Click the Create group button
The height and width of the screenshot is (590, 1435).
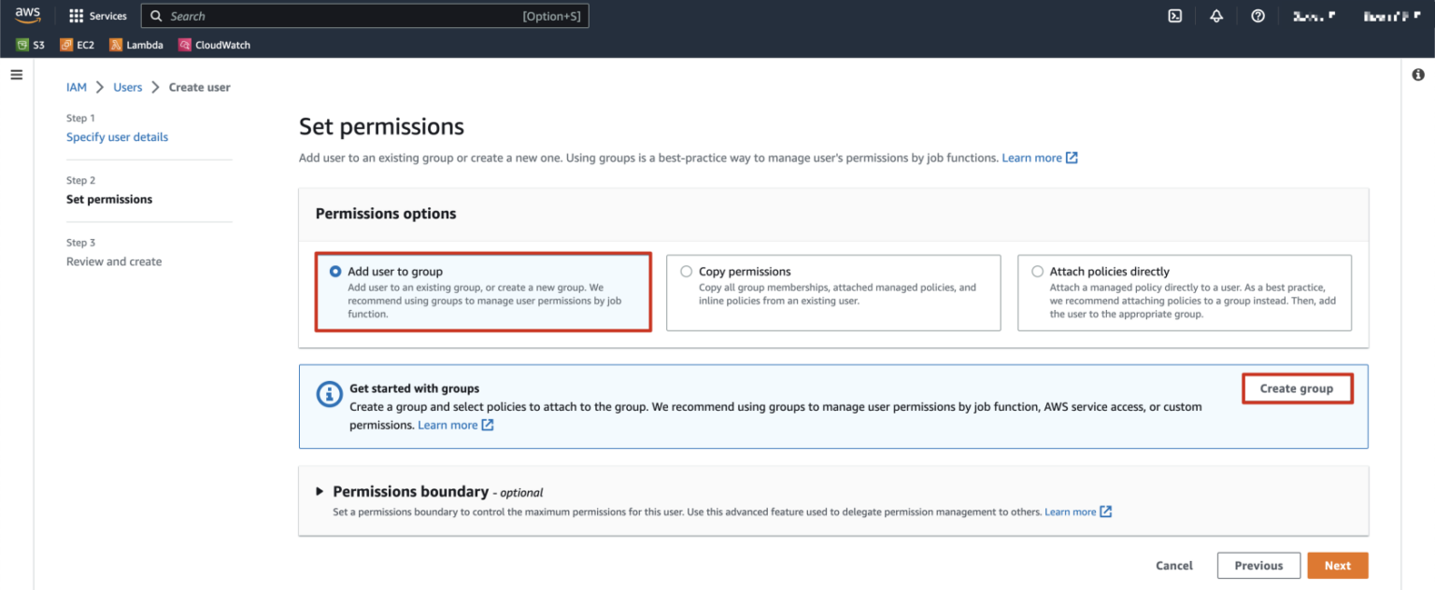1297,388
